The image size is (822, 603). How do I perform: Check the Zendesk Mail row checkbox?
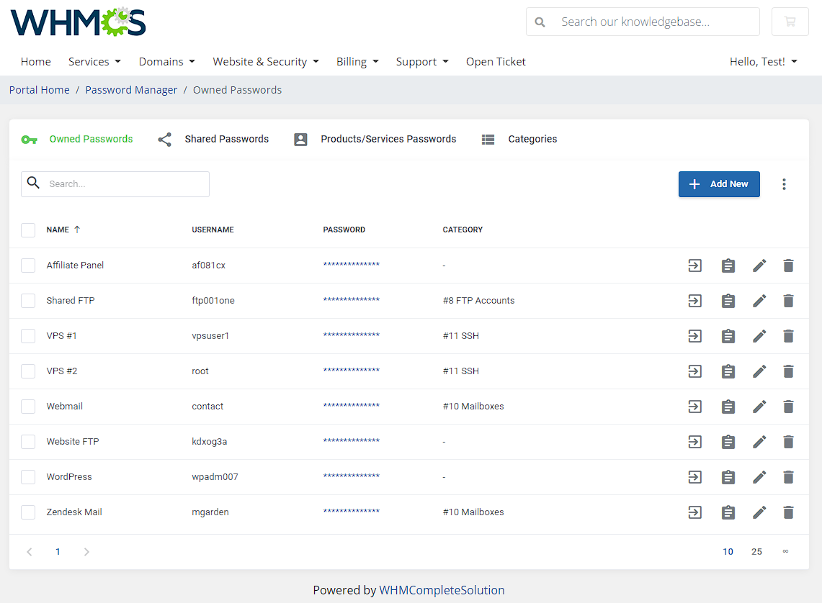28,512
